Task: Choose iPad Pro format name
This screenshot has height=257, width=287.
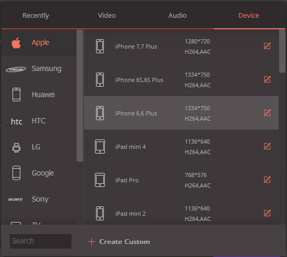Action: pyautogui.click(x=127, y=180)
